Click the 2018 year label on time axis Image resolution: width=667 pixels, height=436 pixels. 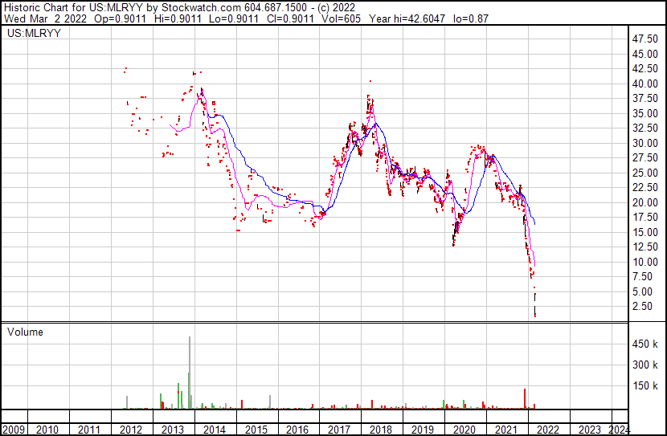381,430
